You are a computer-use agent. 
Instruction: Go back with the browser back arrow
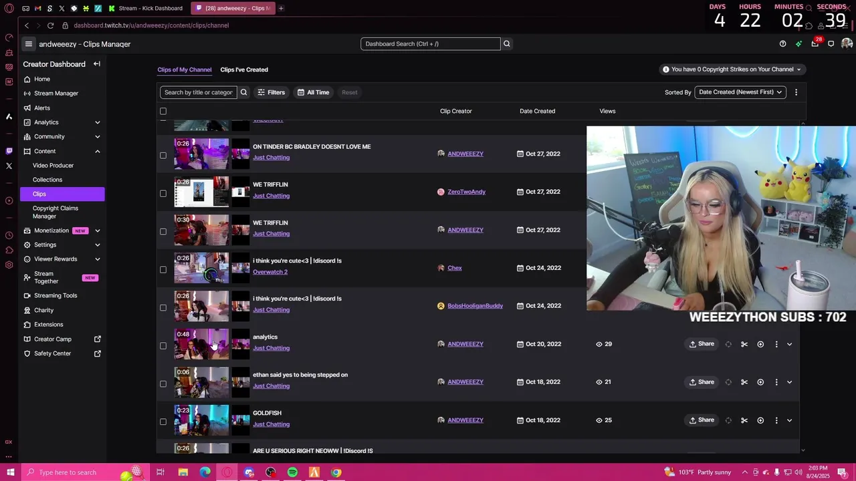pyautogui.click(x=27, y=25)
